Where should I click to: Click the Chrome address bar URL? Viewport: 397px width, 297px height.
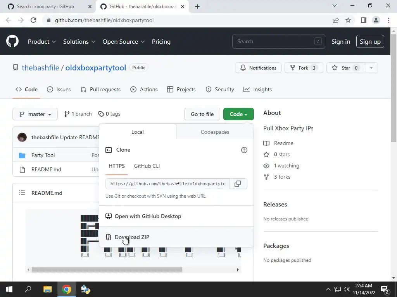click(104, 20)
